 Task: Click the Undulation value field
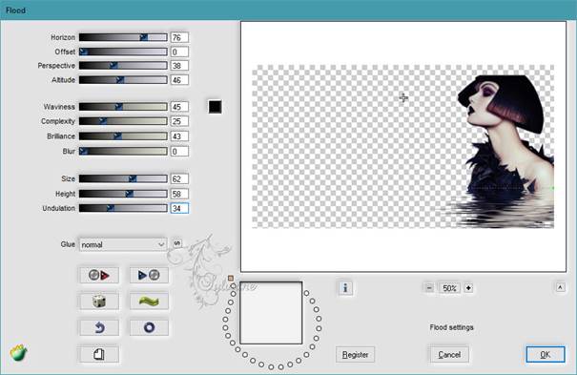179,208
